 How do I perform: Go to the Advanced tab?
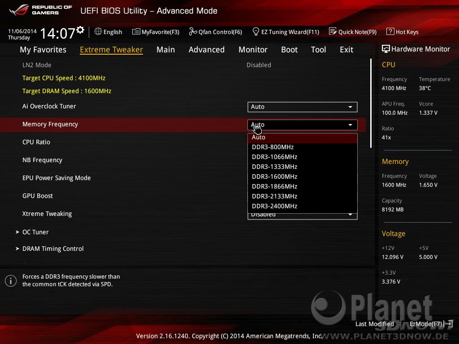click(x=207, y=50)
